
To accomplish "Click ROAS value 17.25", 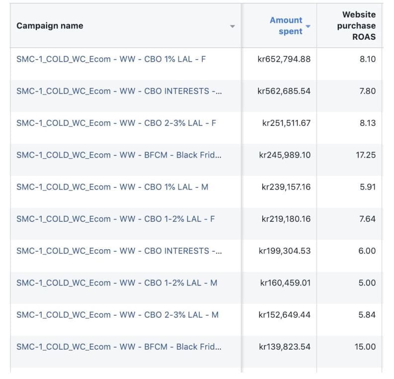I will [x=366, y=155].
